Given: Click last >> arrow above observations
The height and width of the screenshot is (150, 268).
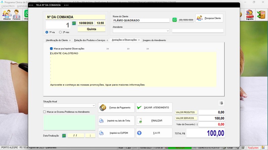Looking at the screenshot, I should click(x=148, y=49).
